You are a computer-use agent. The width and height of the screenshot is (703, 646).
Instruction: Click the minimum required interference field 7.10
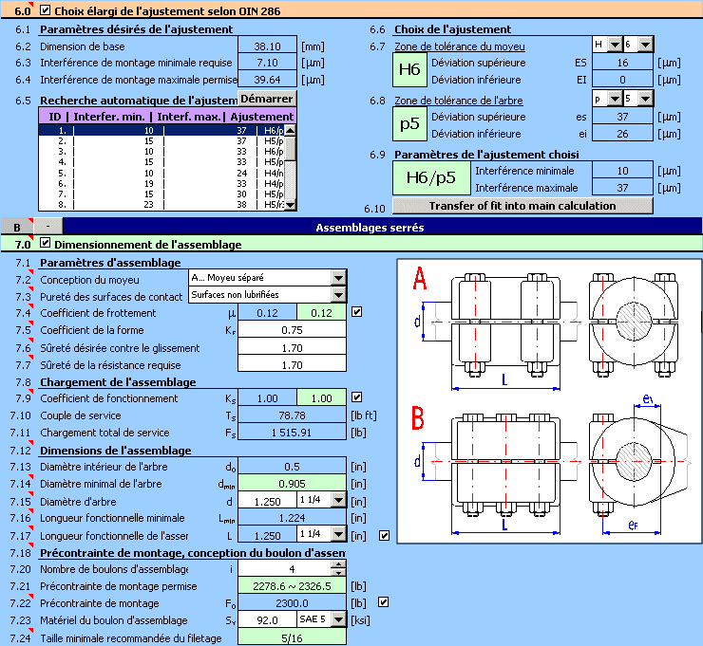pyautogui.click(x=267, y=63)
